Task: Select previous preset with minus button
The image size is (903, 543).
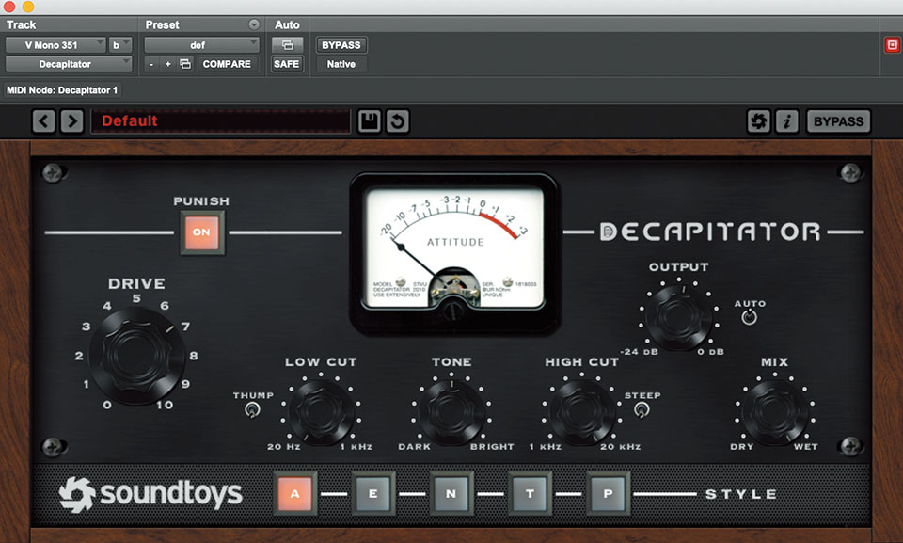Action: tap(150, 64)
